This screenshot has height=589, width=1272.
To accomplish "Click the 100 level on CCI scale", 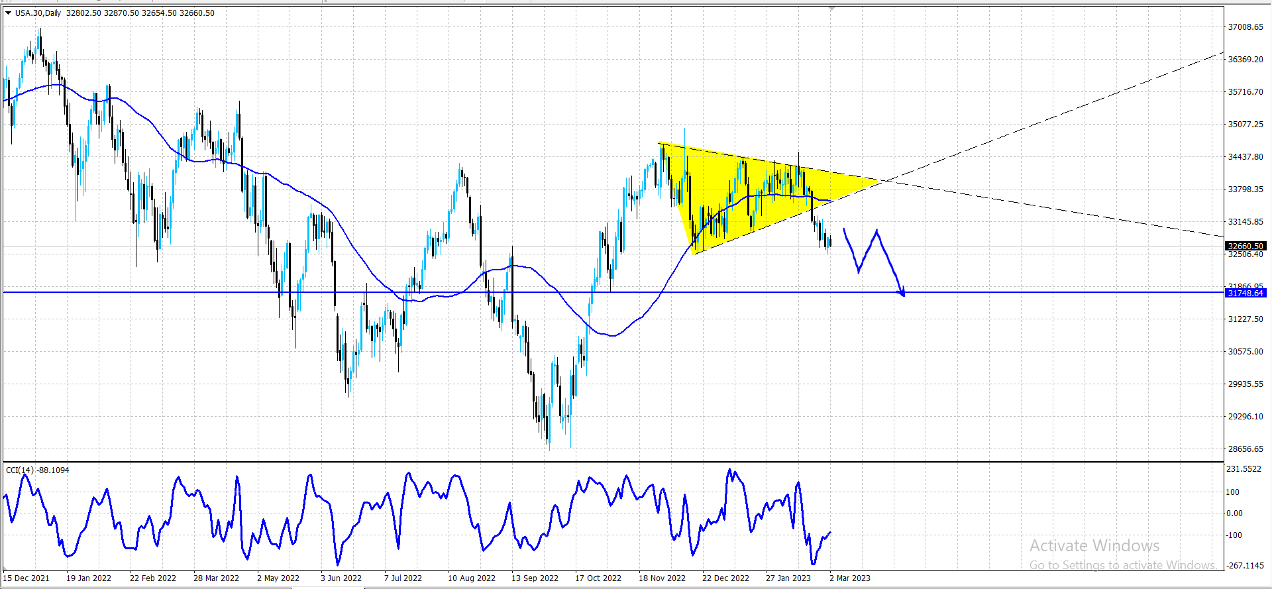I will 1233,492.
